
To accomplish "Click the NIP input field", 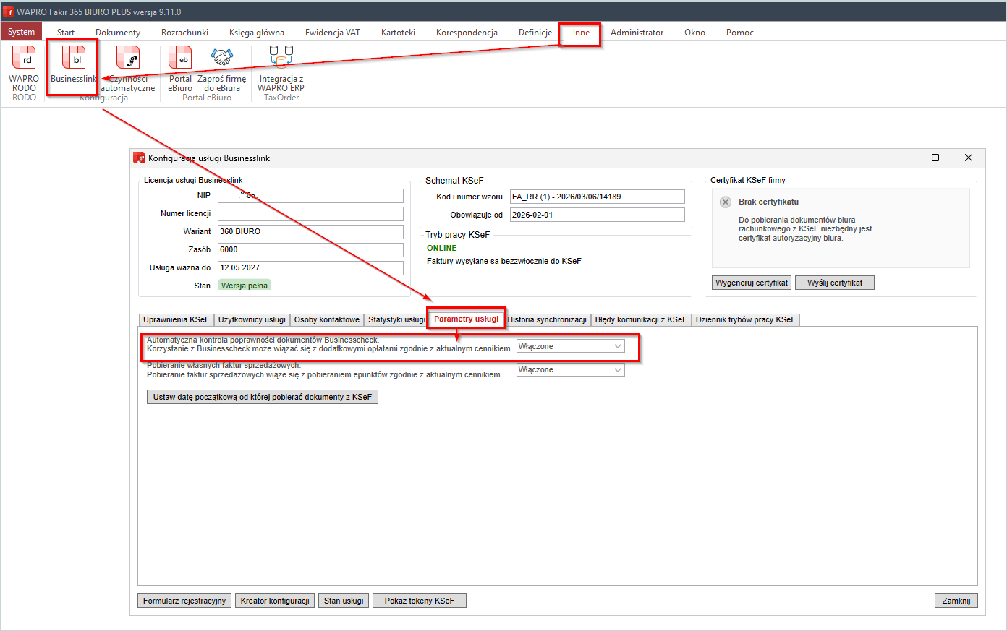I will tap(310, 196).
